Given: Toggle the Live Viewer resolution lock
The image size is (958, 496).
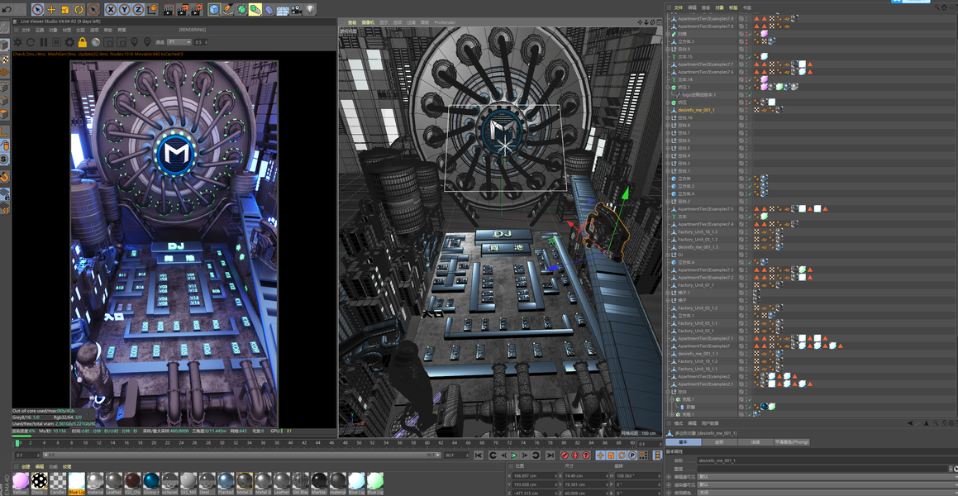Looking at the screenshot, I should pyautogui.click(x=83, y=42).
